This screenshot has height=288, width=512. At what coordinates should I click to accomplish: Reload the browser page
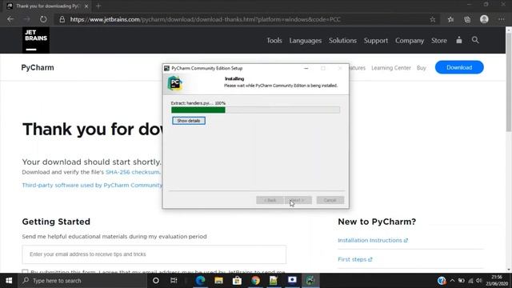(x=43, y=19)
